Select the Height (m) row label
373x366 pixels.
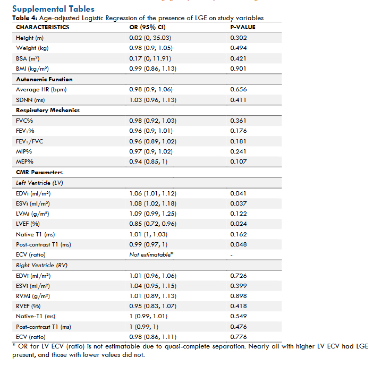32,38
